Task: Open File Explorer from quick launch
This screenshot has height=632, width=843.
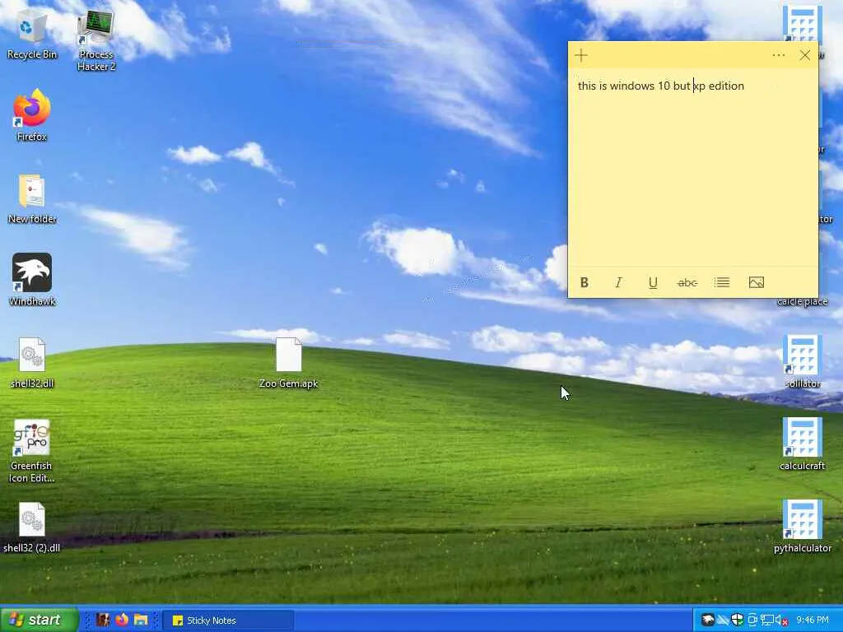Action: (141, 620)
